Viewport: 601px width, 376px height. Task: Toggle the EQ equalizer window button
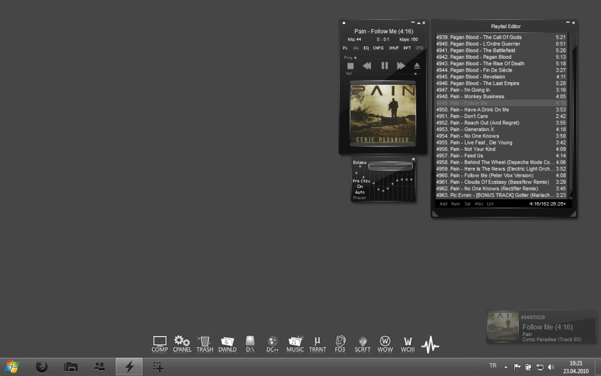366,48
